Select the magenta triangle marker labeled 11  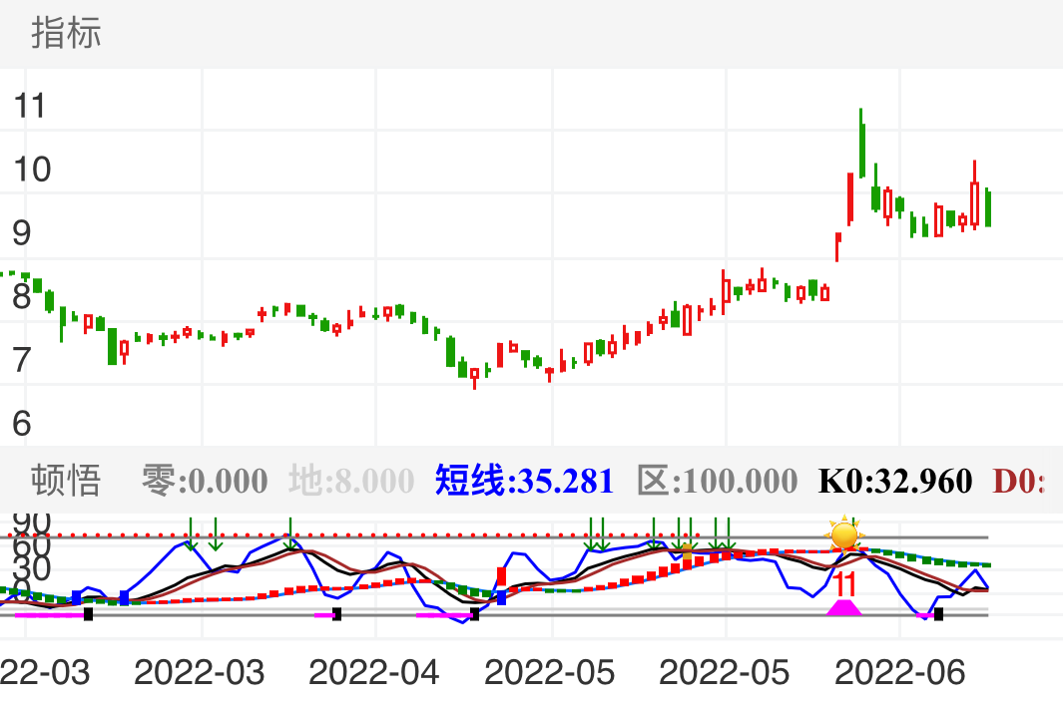[x=841, y=607]
